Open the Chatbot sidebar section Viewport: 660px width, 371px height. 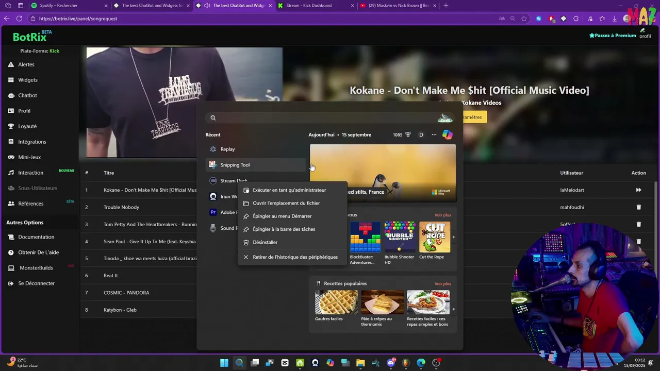[x=27, y=95]
